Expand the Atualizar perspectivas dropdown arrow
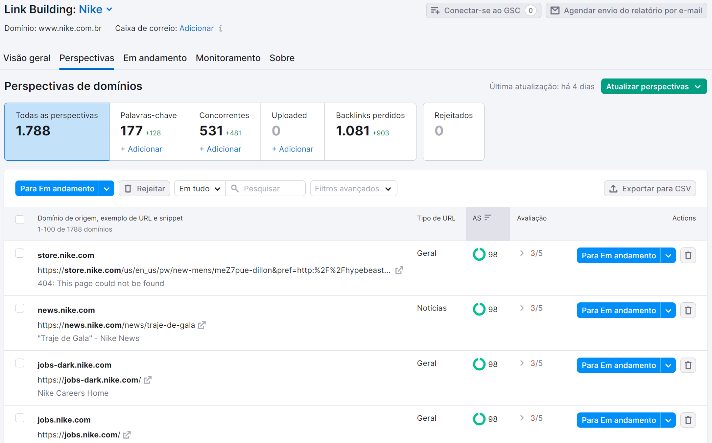This screenshot has height=443, width=712. pyautogui.click(x=698, y=87)
